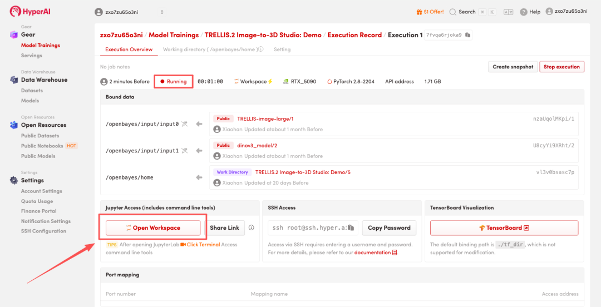Click the Open Workspace button
Image resolution: width=601 pixels, height=307 pixels.
(153, 227)
